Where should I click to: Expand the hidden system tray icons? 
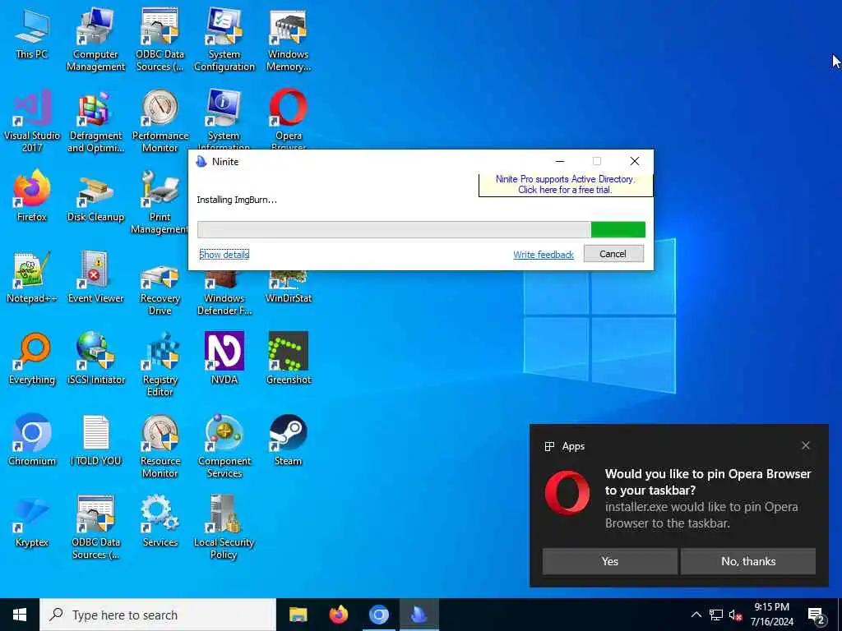[x=696, y=615]
